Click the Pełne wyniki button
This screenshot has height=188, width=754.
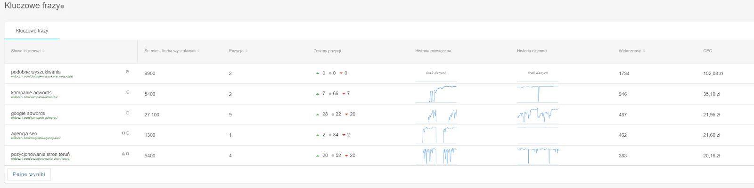29,174
